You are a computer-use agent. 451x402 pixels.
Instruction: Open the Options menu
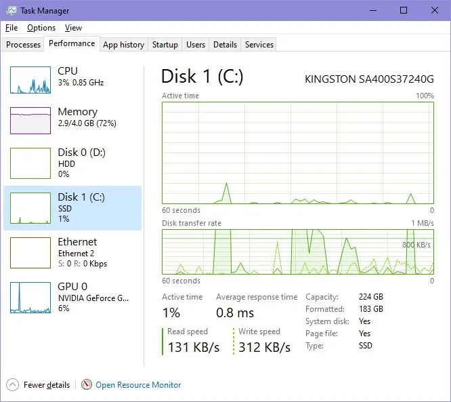(x=41, y=28)
